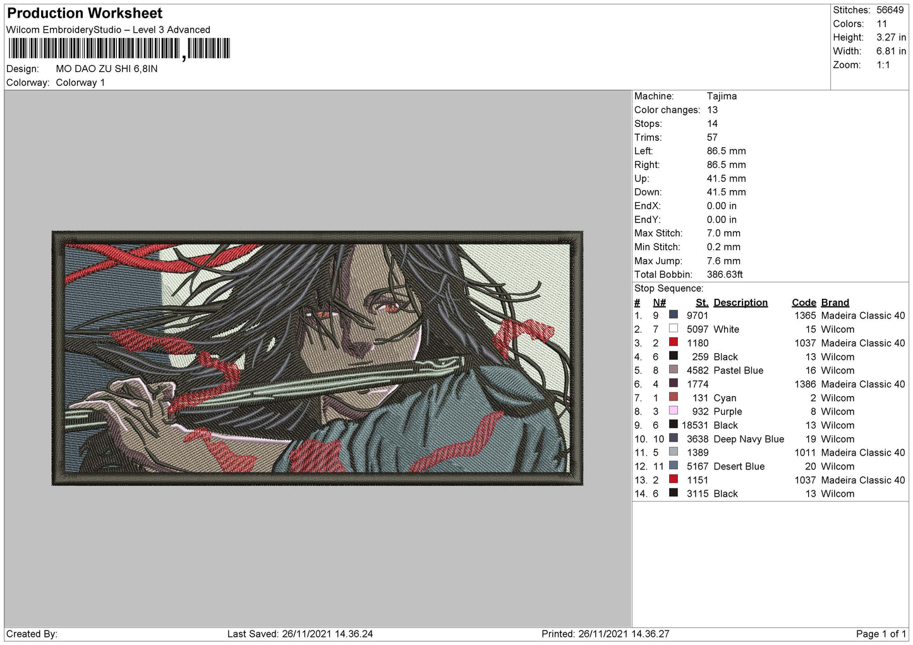
Task: Select the "Desert Blue" description text
Action: click(x=739, y=466)
